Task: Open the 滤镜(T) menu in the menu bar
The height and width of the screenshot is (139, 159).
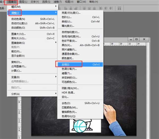Action: [x=58, y=2]
